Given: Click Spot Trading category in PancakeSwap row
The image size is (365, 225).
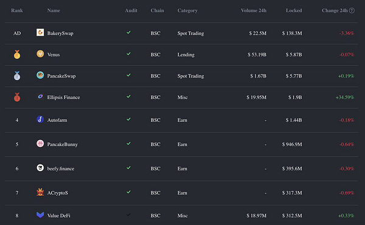Looking at the screenshot, I should [x=190, y=76].
